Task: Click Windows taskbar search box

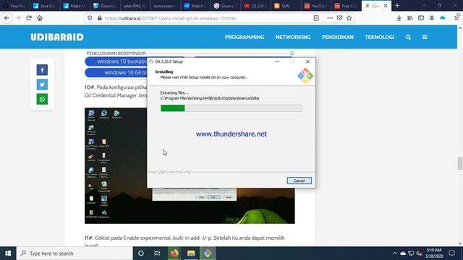Action: tap(75, 253)
